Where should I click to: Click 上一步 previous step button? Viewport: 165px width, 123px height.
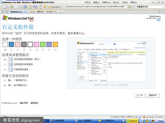tap(140, 95)
